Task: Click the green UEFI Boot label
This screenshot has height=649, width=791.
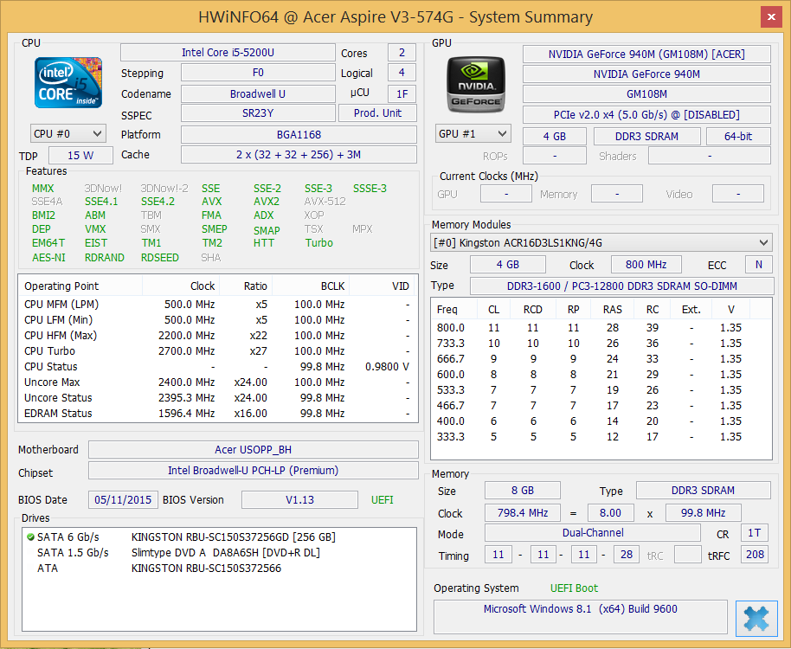Action: (x=574, y=588)
